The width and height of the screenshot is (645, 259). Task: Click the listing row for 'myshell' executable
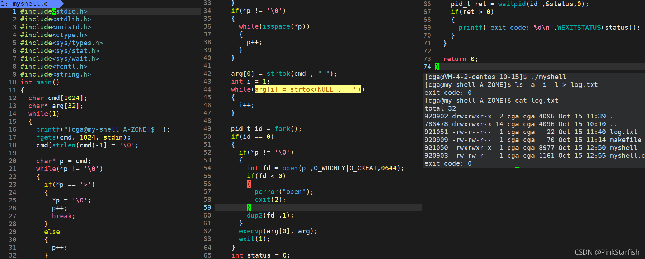pyautogui.click(x=531, y=148)
